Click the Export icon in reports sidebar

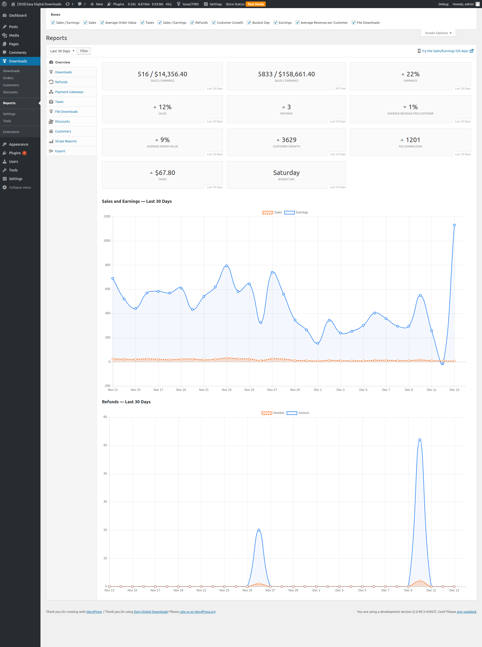coord(51,151)
